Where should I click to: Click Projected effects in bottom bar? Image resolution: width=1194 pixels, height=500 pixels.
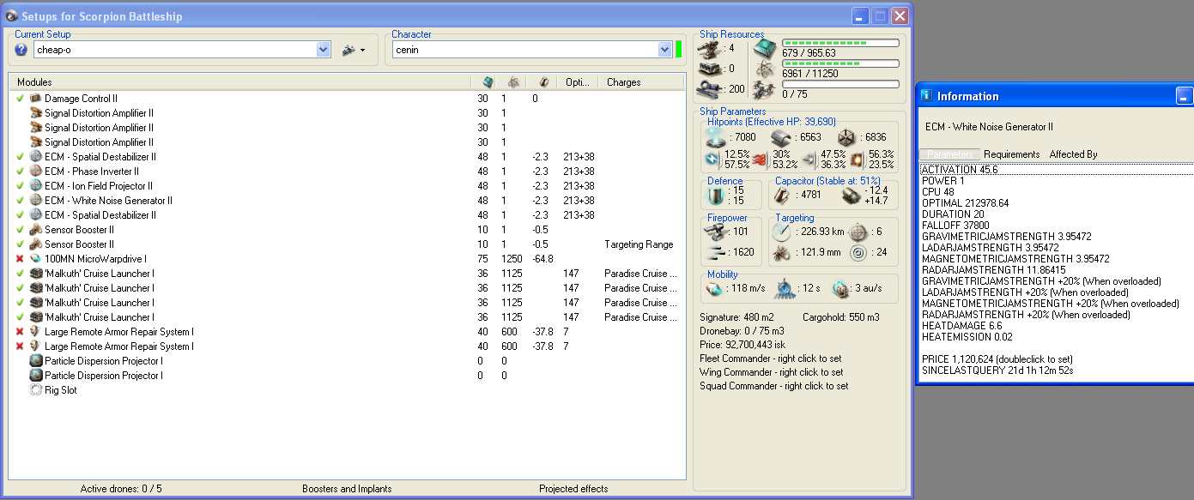[x=573, y=489]
